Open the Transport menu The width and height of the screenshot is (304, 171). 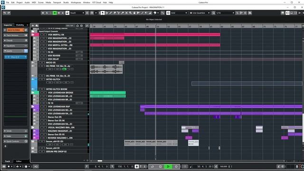(x=57, y=2)
